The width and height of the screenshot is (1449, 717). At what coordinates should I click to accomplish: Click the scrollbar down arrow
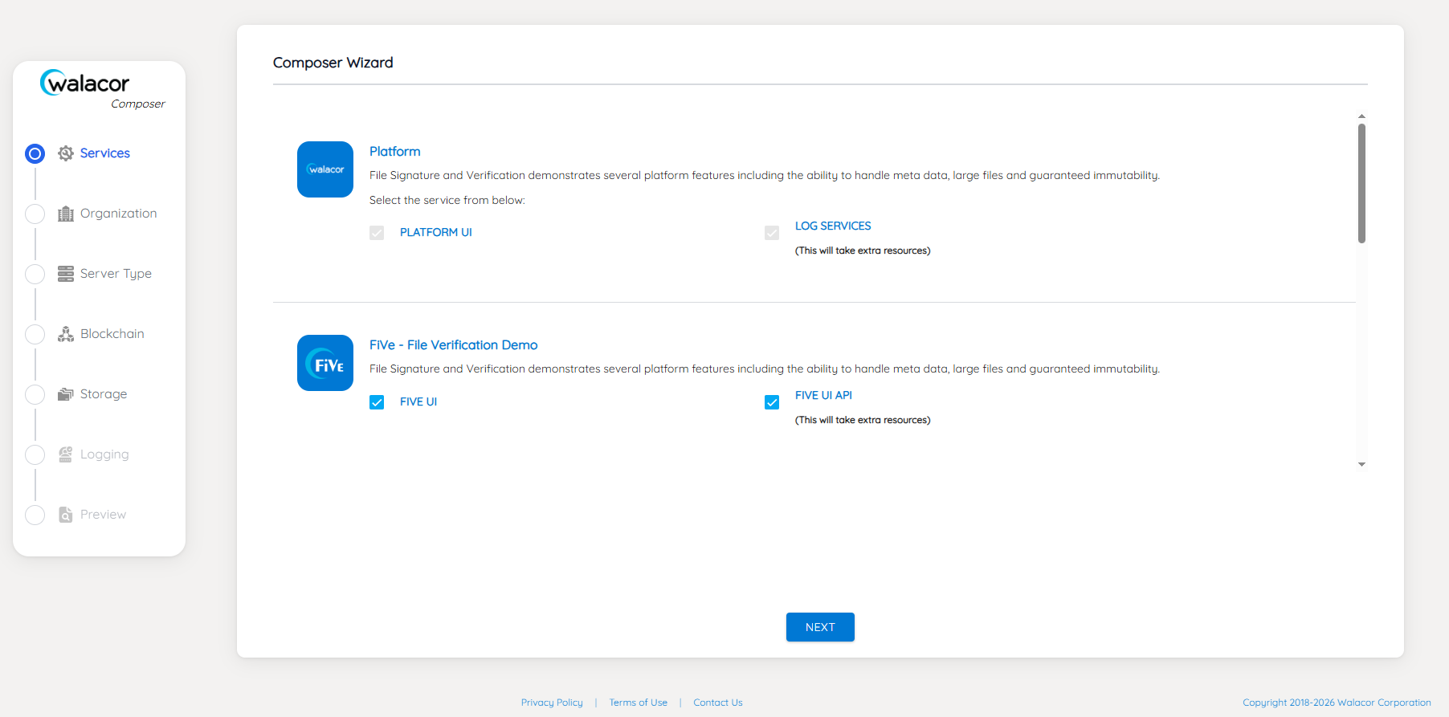click(x=1361, y=465)
